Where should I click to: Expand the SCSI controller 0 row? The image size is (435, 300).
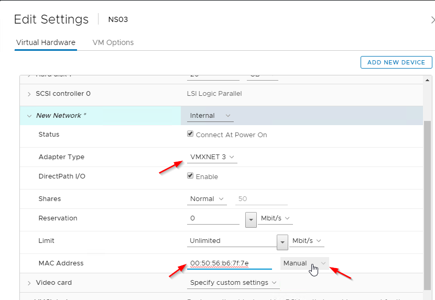coord(29,94)
